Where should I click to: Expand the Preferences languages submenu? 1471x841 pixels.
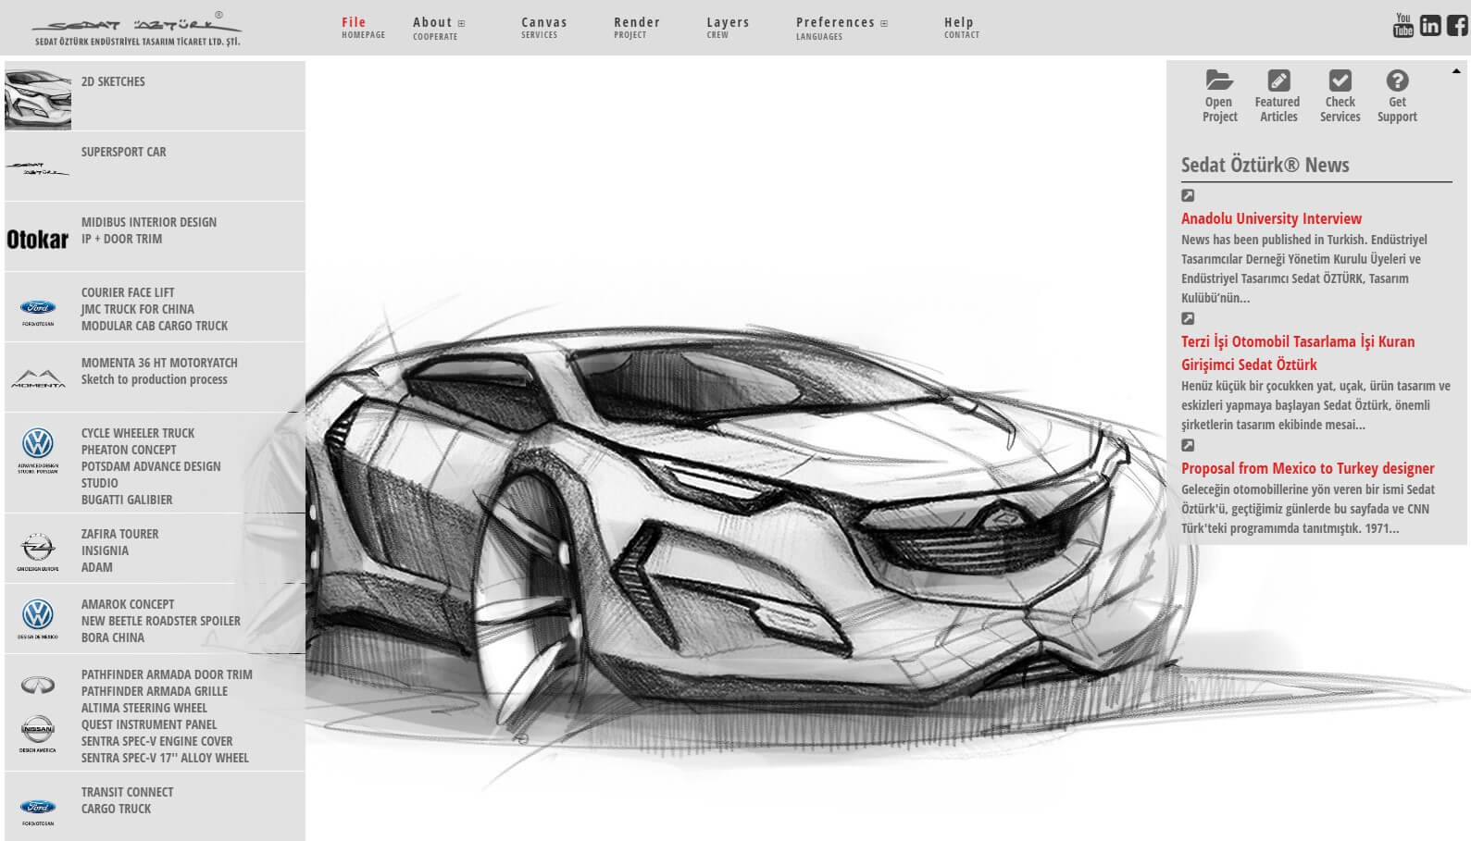point(884,23)
